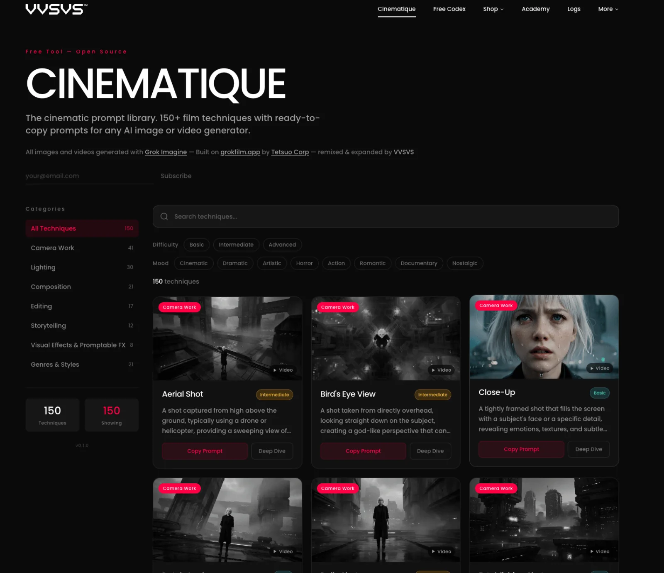Select Camera Work category in sidebar

coord(82,248)
